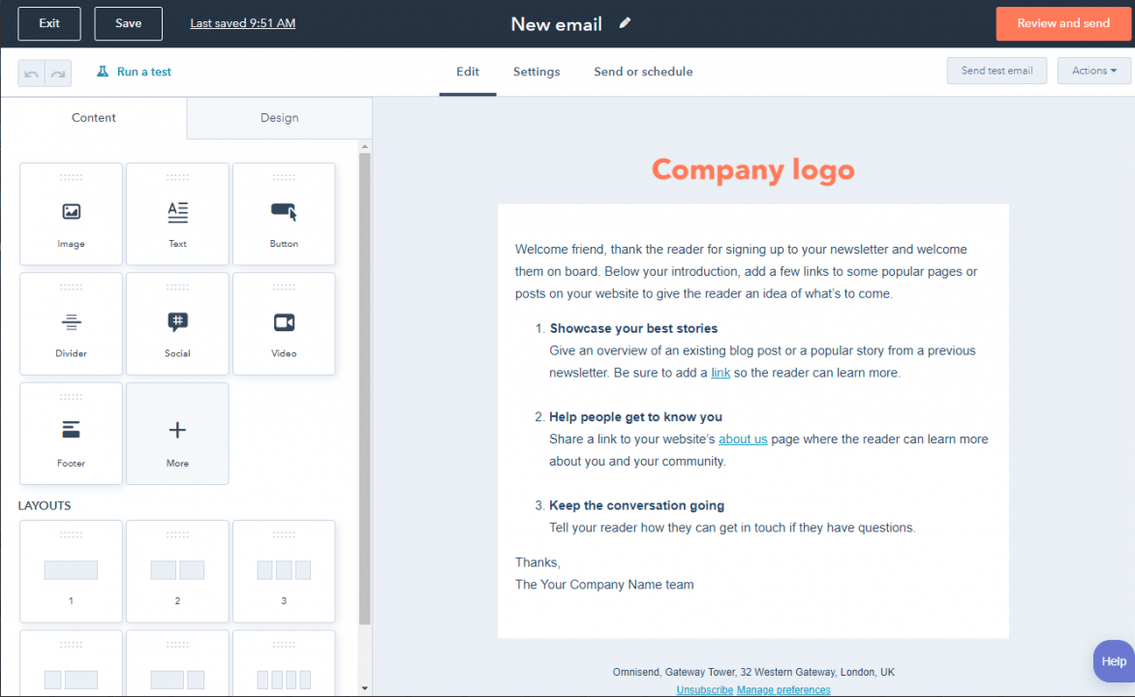
Task: Open the More modules tile
Action: click(x=177, y=434)
